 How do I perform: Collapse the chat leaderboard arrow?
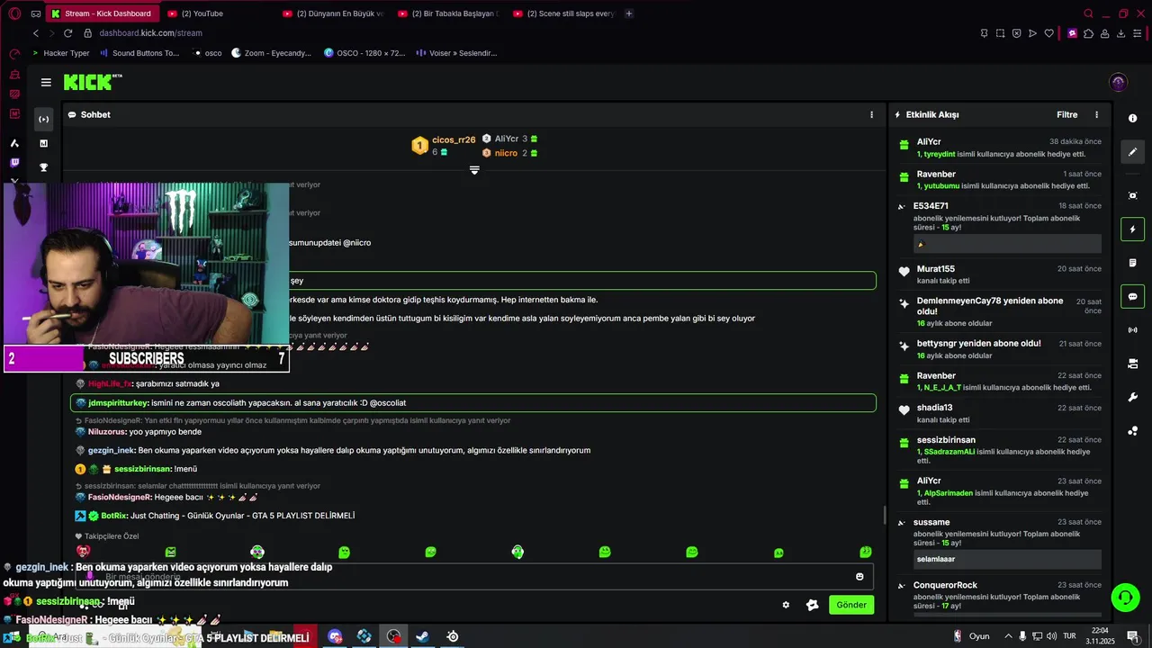(x=474, y=170)
